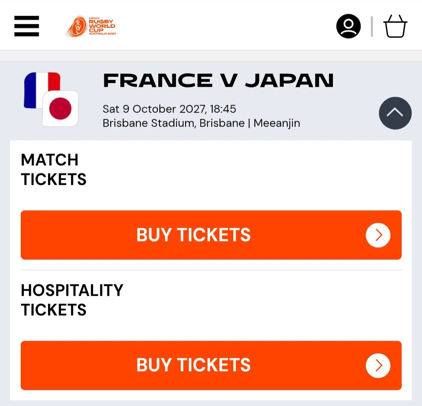The width and height of the screenshot is (422, 406).
Task: Click the 18:45 kickoff time
Action: pos(223,109)
